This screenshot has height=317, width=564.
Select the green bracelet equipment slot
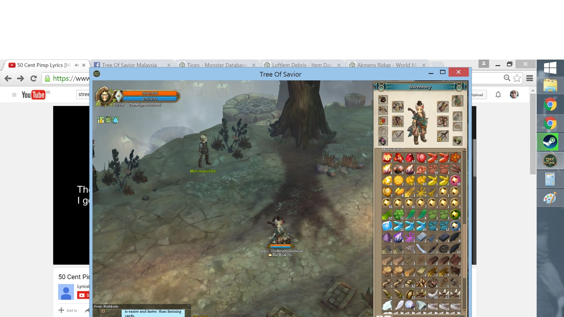(457, 141)
